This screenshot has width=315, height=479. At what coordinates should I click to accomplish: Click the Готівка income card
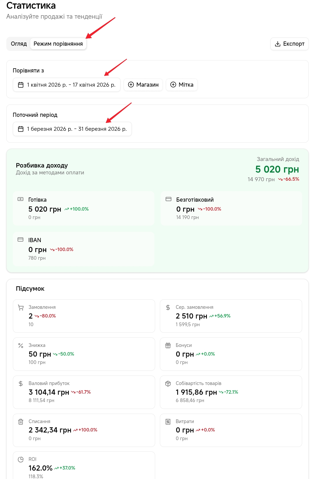(x=83, y=209)
